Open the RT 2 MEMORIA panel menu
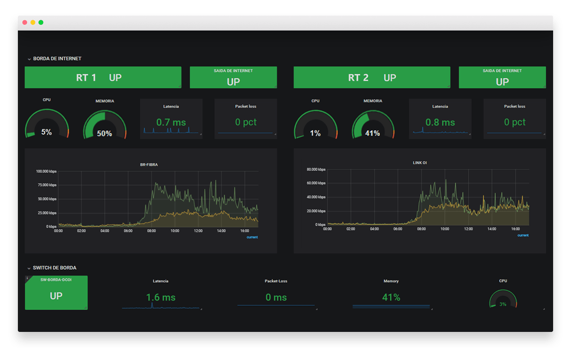Screen dimensions: 571x364 (372, 100)
